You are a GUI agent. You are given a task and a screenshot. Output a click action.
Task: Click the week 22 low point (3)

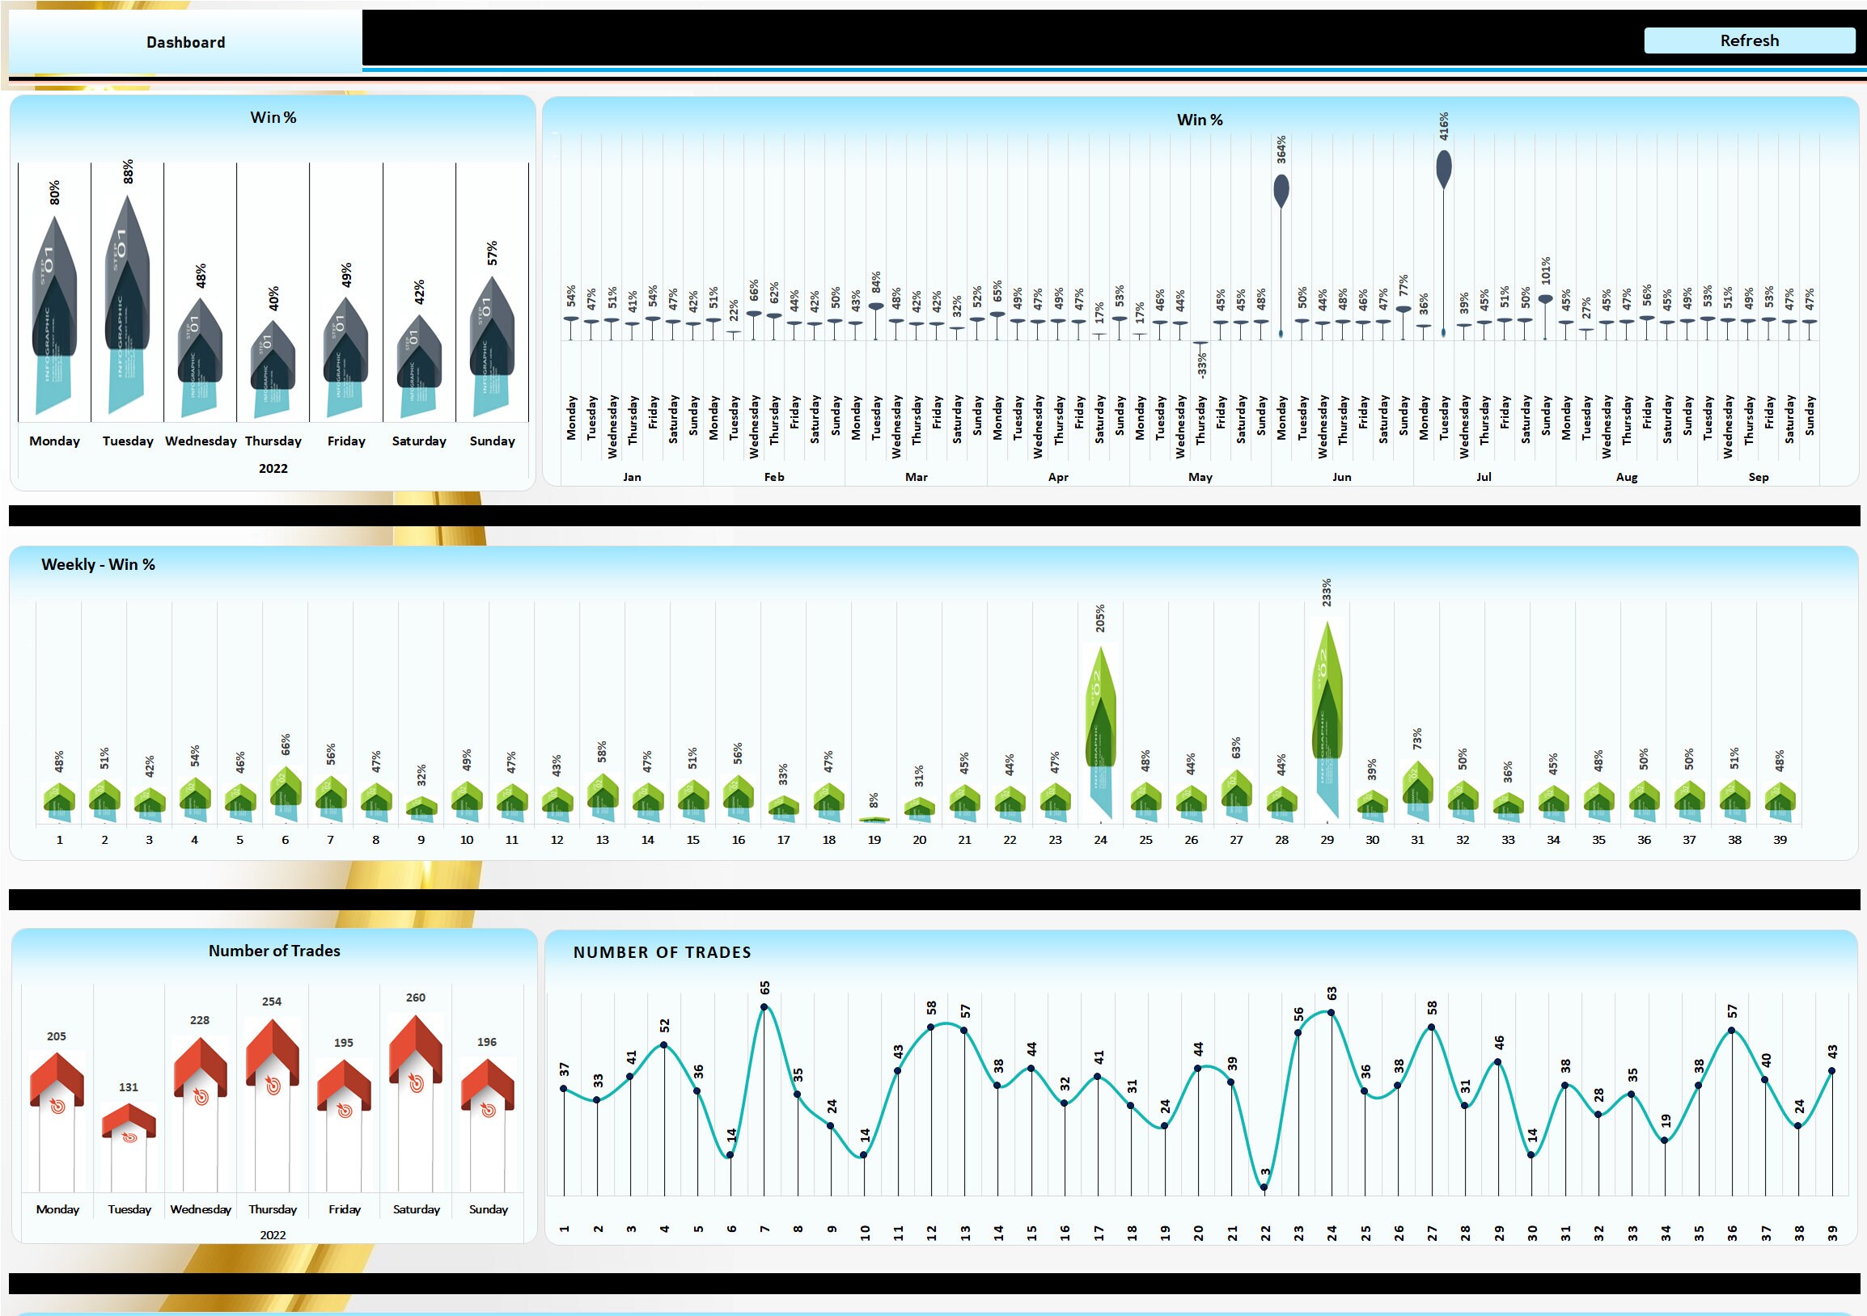1264,1187
